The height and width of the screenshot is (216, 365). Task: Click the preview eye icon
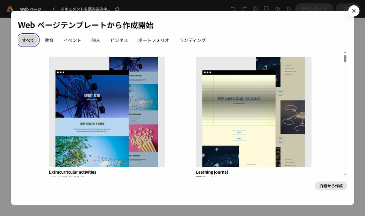click(278, 9)
